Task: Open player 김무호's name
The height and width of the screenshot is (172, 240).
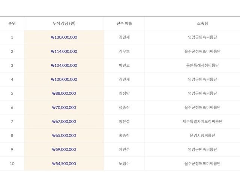Action: click(x=124, y=51)
